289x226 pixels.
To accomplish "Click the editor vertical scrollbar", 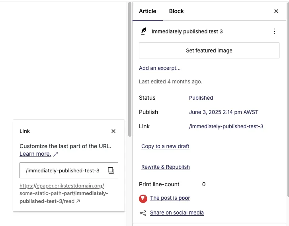I will coord(130,70).
